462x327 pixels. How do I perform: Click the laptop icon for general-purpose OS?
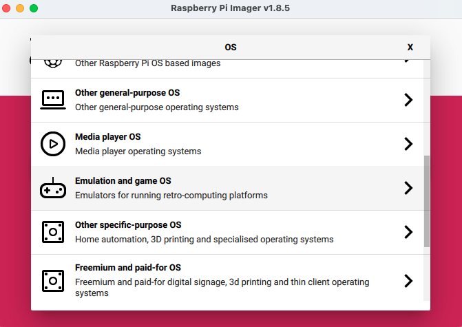(x=53, y=100)
